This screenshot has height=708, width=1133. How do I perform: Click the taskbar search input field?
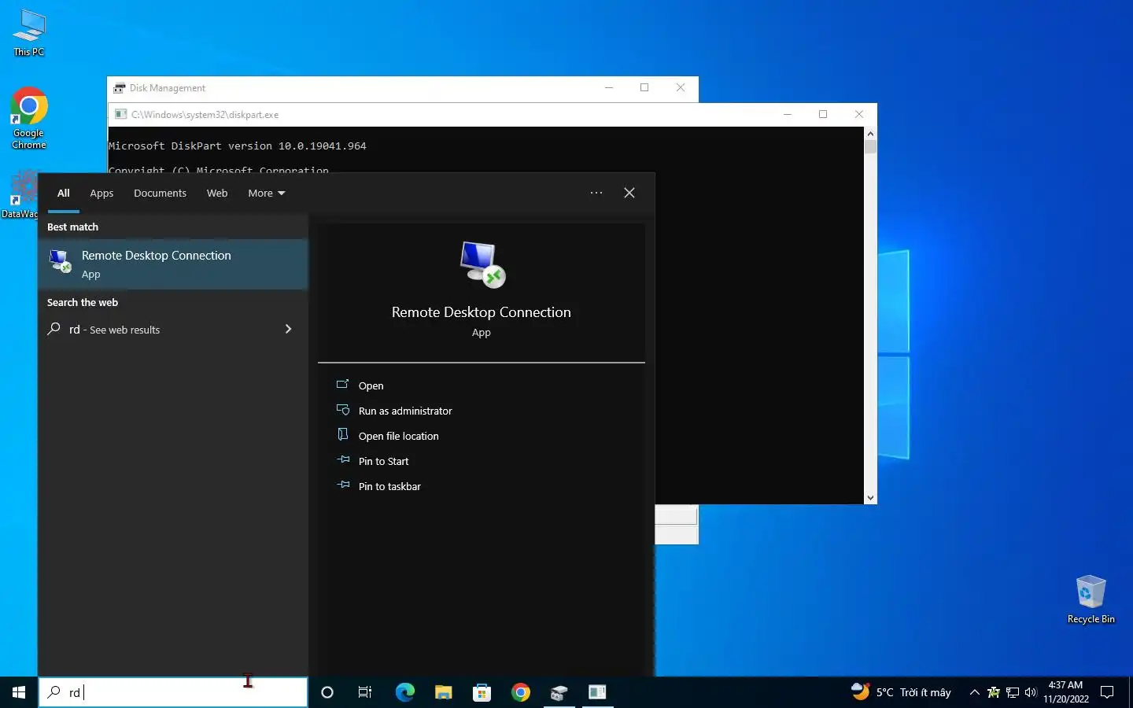[x=173, y=692]
